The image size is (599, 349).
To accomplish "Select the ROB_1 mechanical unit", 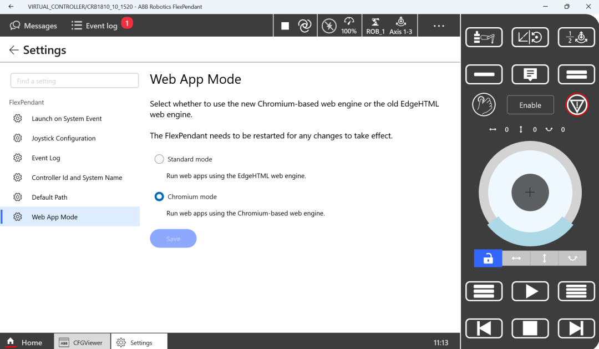I will pyautogui.click(x=375, y=26).
